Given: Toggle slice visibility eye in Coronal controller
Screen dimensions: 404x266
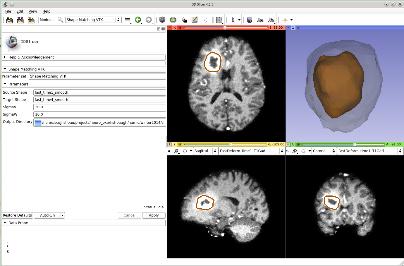Looking at the screenshot, I should pyautogui.click(x=303, y=151).
